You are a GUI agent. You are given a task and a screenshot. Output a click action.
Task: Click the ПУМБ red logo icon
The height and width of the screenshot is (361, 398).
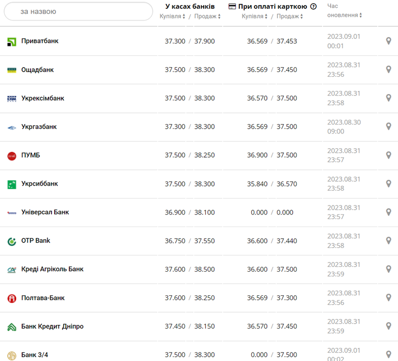tap(12, 156)
